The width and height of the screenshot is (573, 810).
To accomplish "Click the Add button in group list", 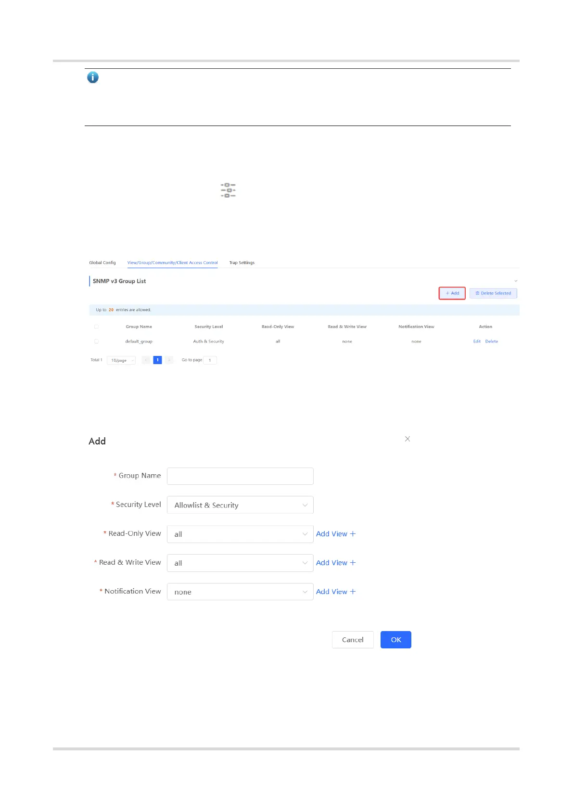I will tap(452, 293).
